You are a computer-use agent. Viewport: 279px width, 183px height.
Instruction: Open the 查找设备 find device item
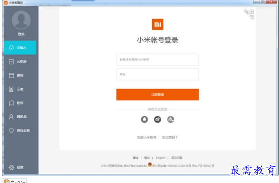20,131
